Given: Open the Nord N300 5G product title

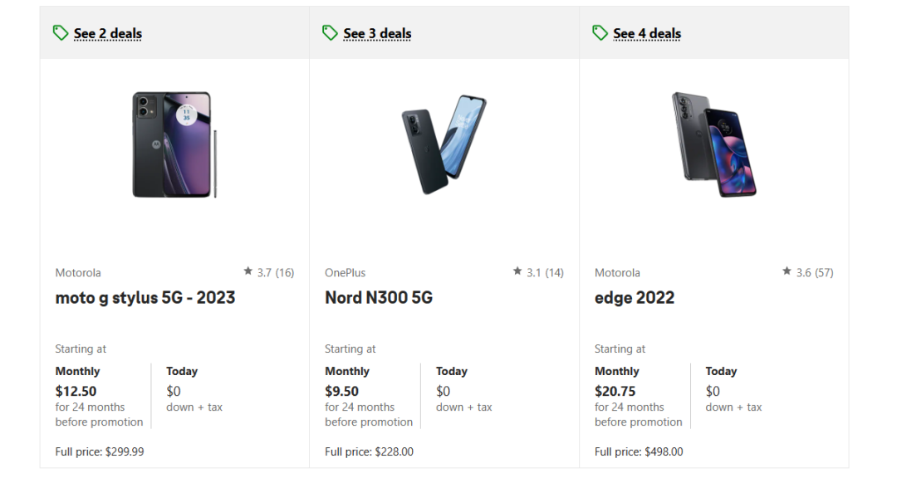Looking at the screenshot, I should pyautogui.click(x=379, y=298).
